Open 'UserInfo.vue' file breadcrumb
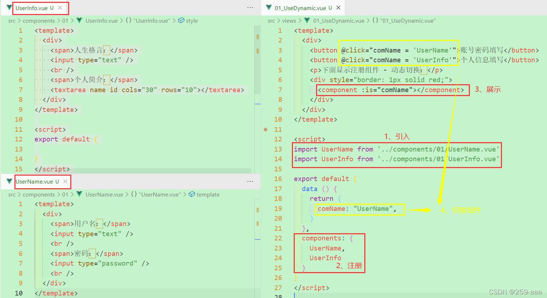 coord(102,21)
